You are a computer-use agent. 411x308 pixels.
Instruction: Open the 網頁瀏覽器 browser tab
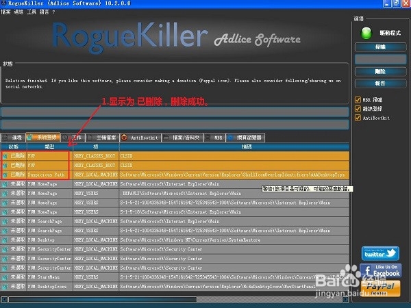245,138
